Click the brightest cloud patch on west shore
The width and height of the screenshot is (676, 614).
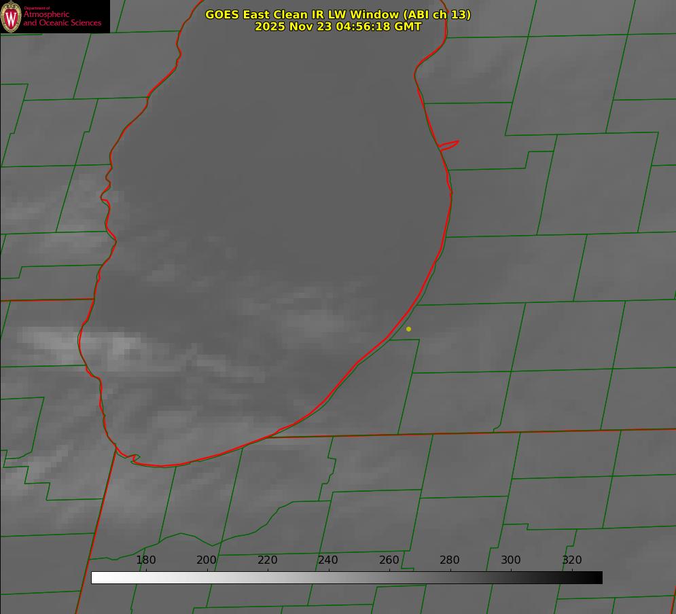(119, 345)
